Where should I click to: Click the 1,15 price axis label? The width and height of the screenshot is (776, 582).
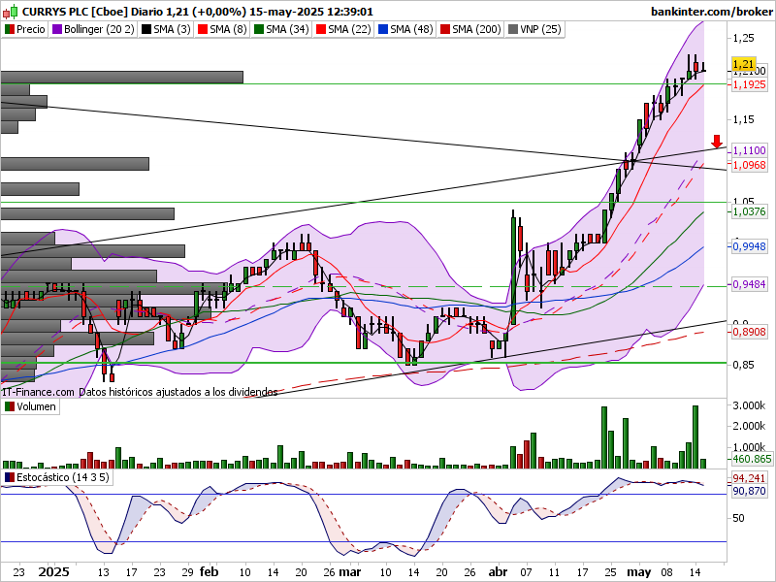(x=744, y=119)
